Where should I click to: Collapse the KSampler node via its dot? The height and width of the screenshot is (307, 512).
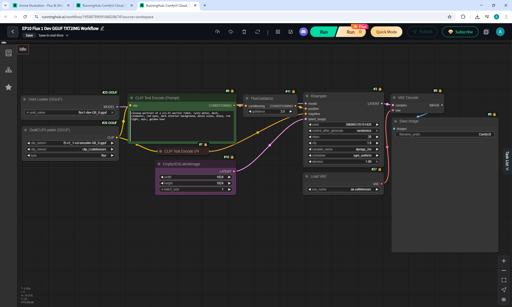[x=307, y=96]
